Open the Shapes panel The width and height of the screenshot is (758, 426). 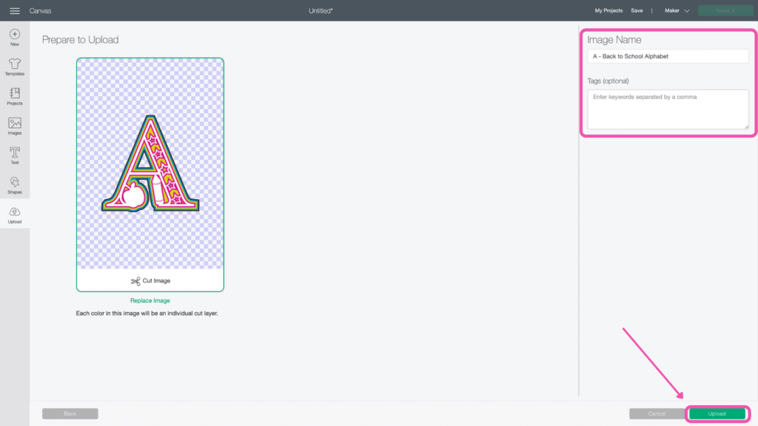(x=15, y=185)
